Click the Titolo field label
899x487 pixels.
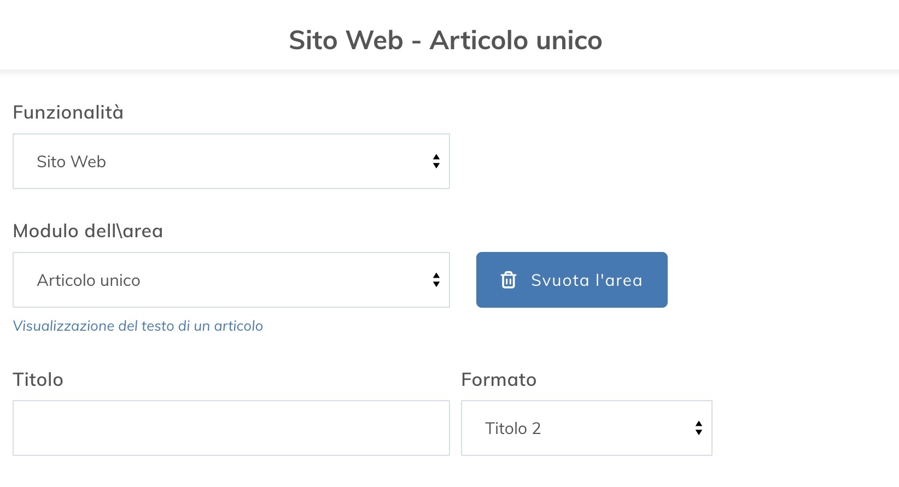coord(38,379)
